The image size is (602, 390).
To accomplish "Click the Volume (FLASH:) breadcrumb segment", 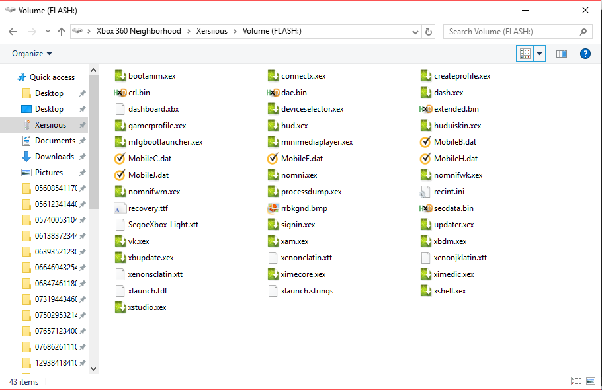I will [272, 31].
